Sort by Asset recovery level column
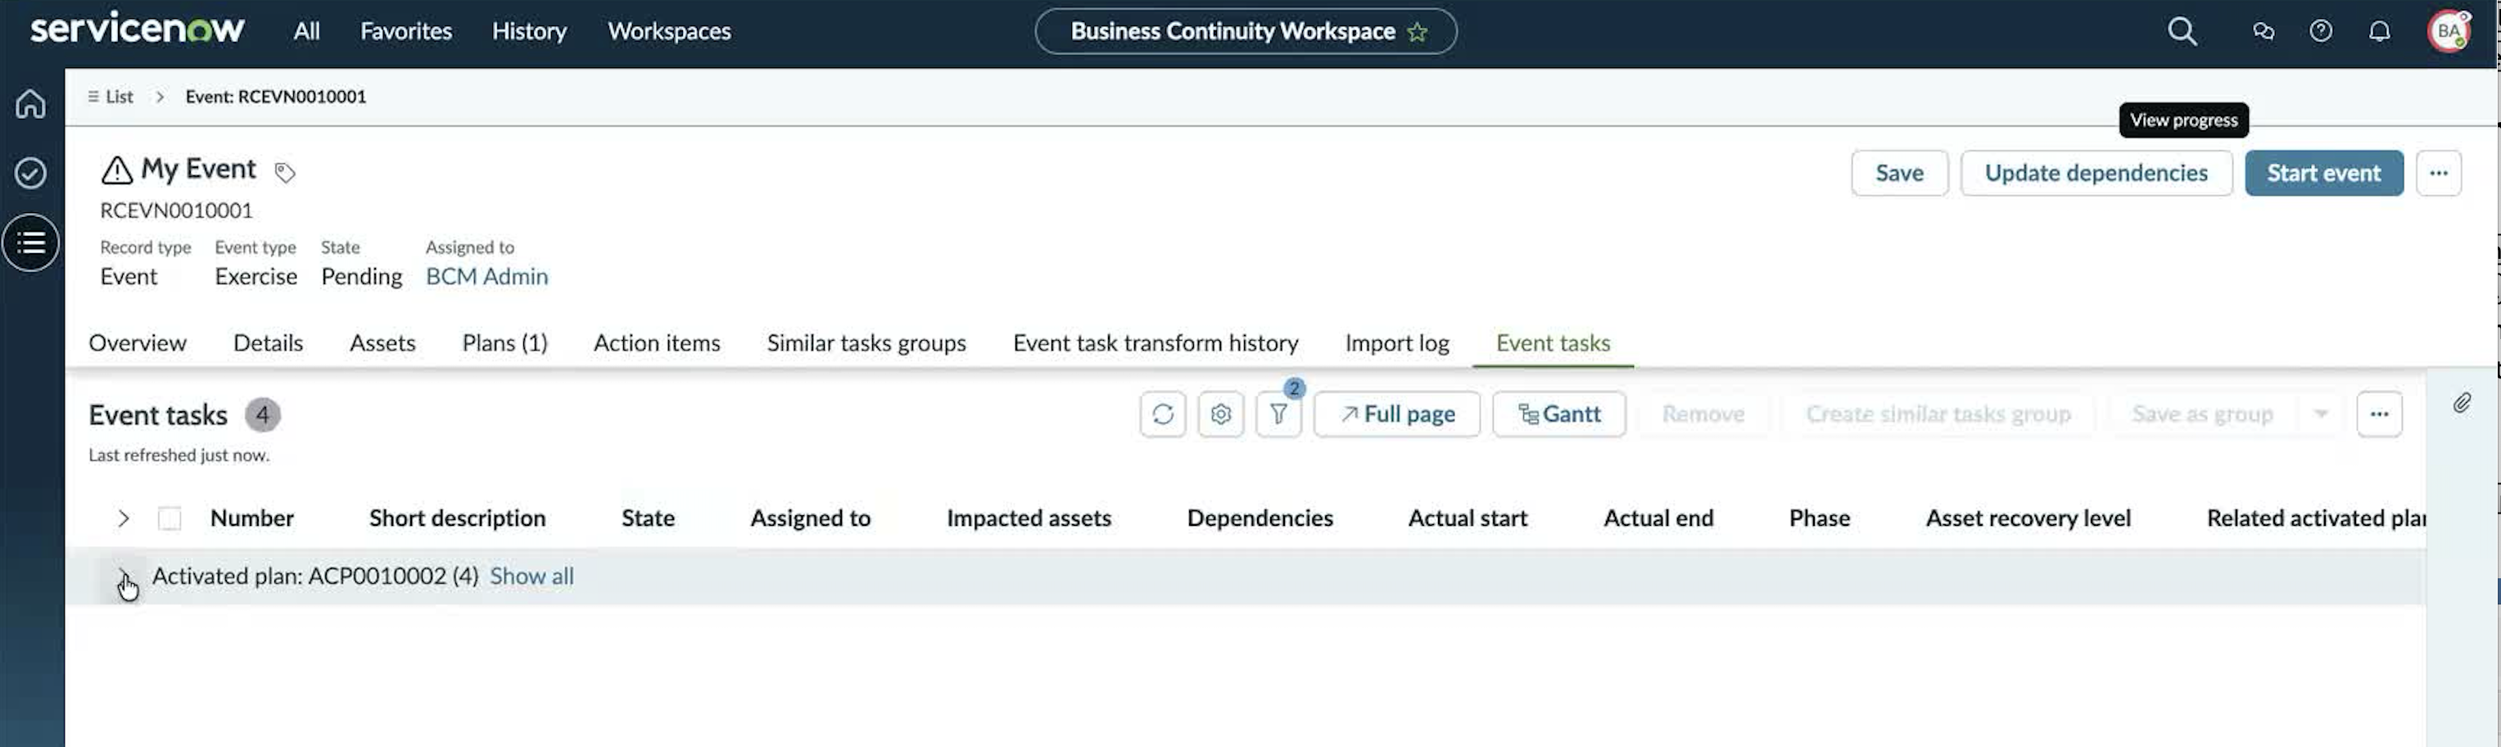Image resolution: width=2501 pixels, height=747 pixels. [2028, 518]
